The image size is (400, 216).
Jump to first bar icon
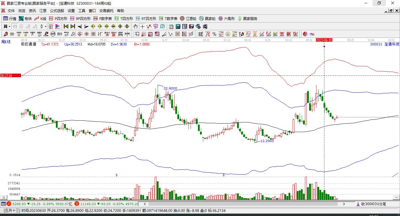click(x=66, y=26)
